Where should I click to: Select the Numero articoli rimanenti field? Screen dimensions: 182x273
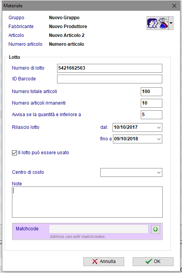tap(152, 103)
